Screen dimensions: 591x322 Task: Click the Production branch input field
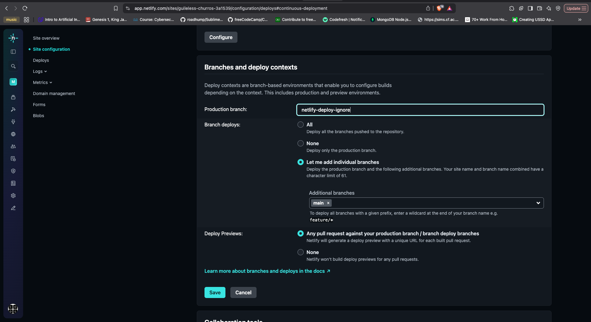pos(420,110)
